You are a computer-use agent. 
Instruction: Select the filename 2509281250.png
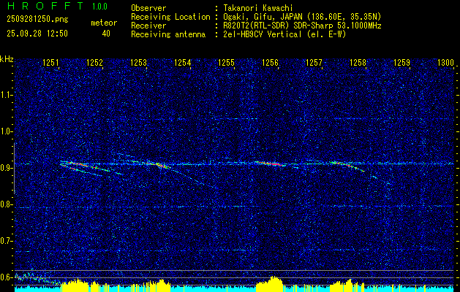37,20
